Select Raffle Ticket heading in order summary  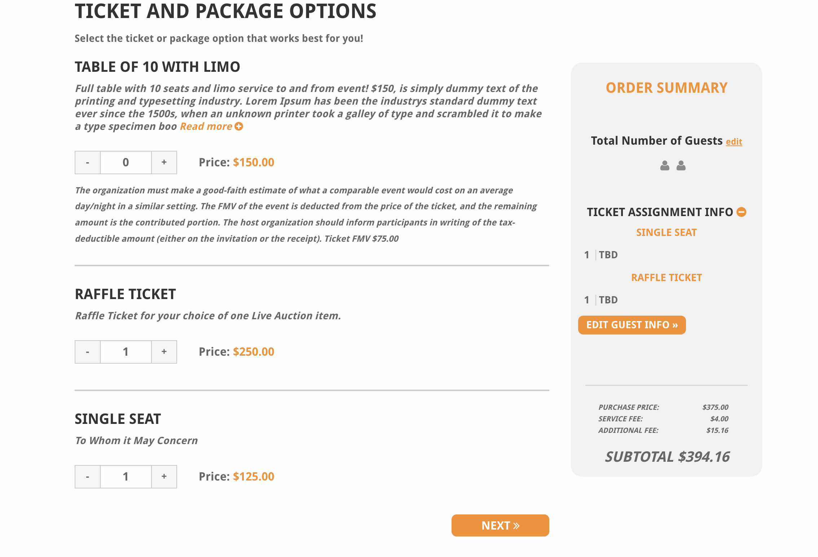(666, 278)
